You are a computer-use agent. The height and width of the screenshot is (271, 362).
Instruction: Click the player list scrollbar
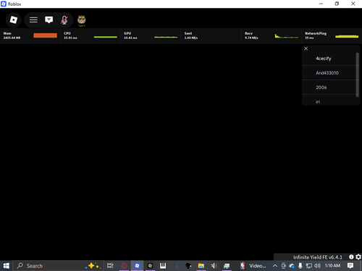tap(358, 74)
